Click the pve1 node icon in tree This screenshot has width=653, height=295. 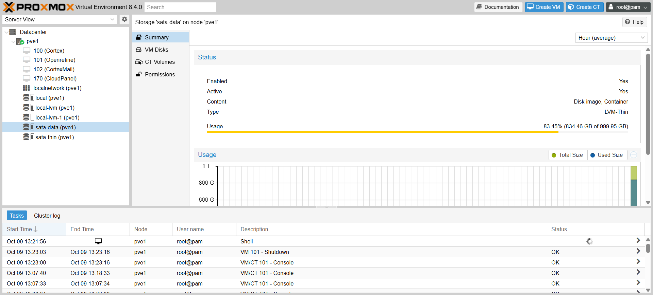pyautogui.click(x=20, y=41)
